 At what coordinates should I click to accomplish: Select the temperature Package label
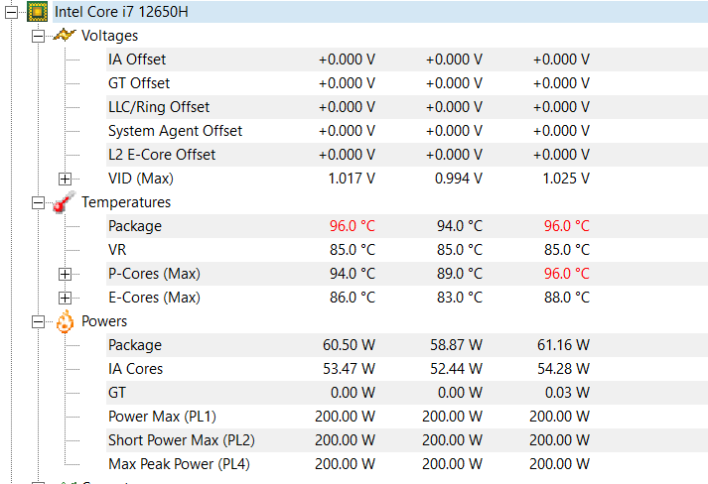(135, 226)
